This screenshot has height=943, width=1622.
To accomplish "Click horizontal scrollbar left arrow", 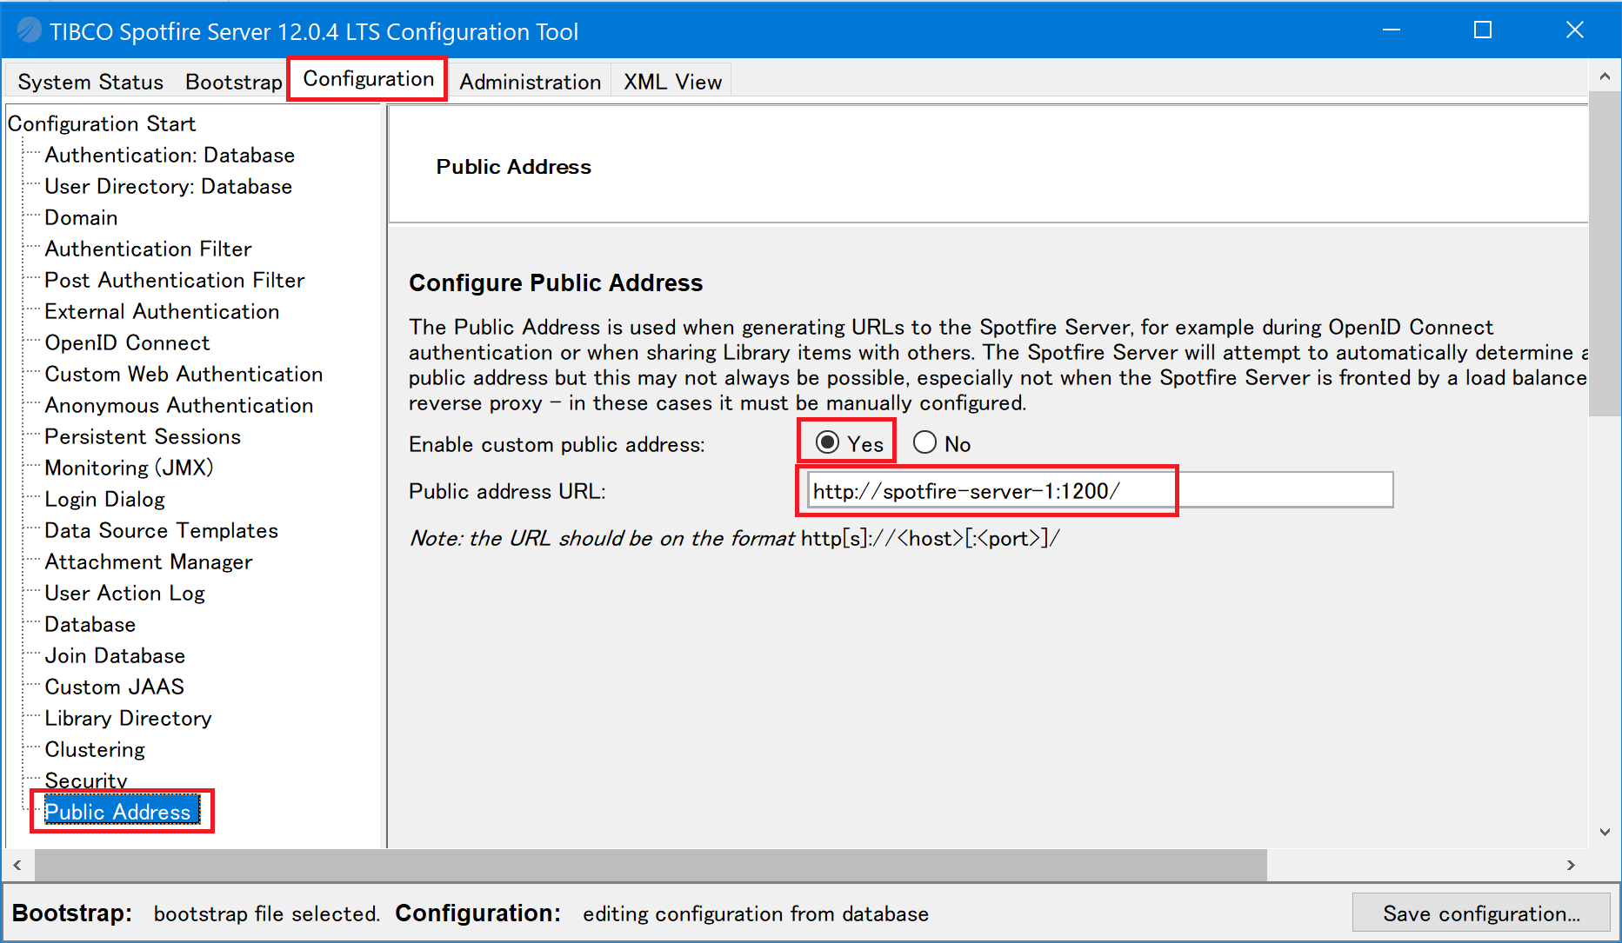I will tap(17, 865).
